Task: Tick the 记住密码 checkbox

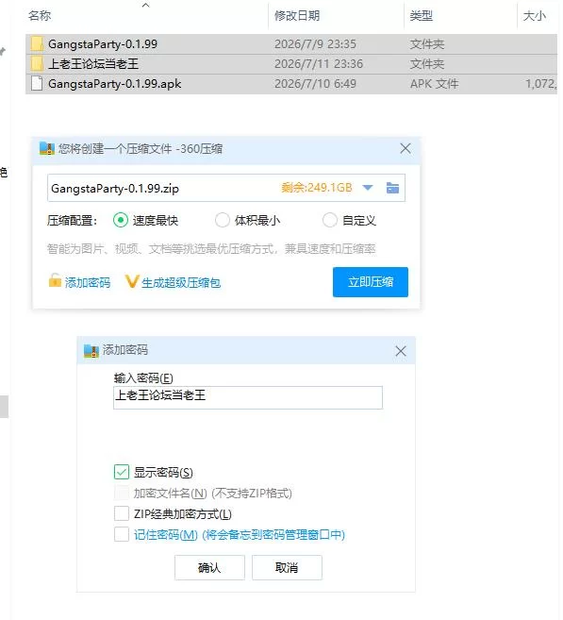Action: point(122,534)
